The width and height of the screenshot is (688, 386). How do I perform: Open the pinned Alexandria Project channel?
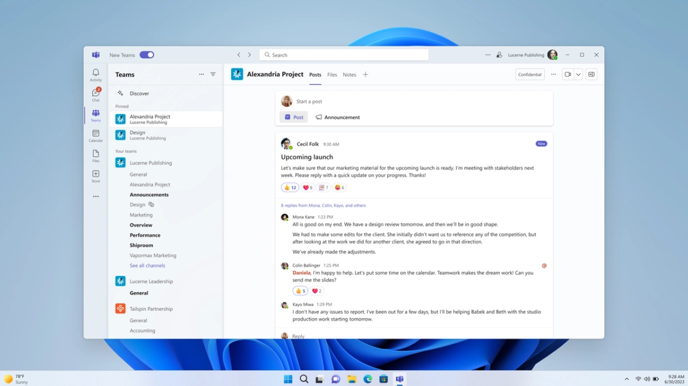[166, 119]
